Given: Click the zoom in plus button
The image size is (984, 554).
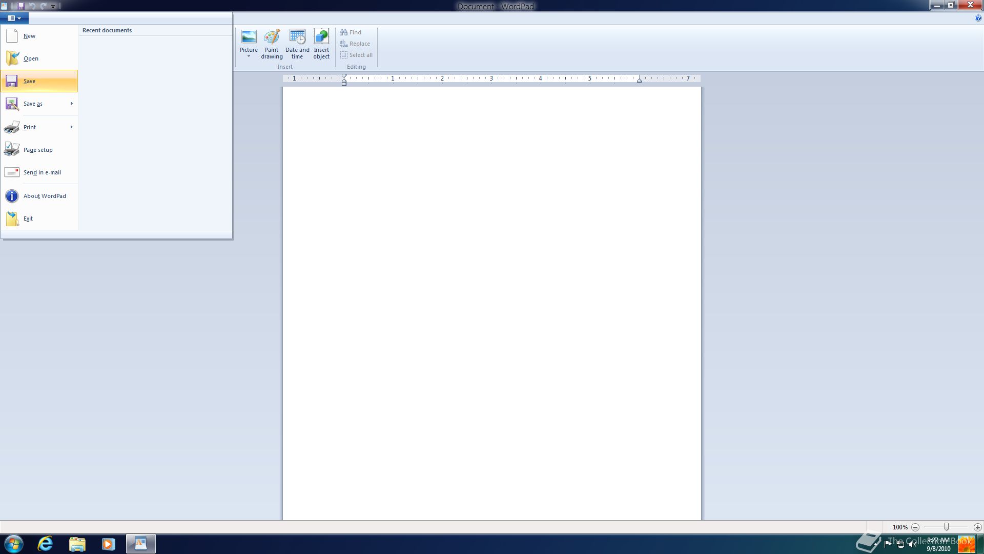Looking at the screenshot, I should [x=977, y=527].
